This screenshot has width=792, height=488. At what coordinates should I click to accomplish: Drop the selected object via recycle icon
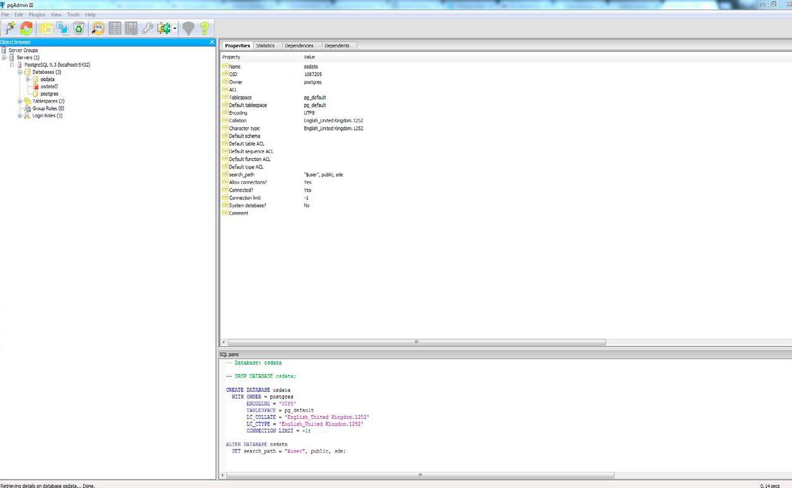78,28
